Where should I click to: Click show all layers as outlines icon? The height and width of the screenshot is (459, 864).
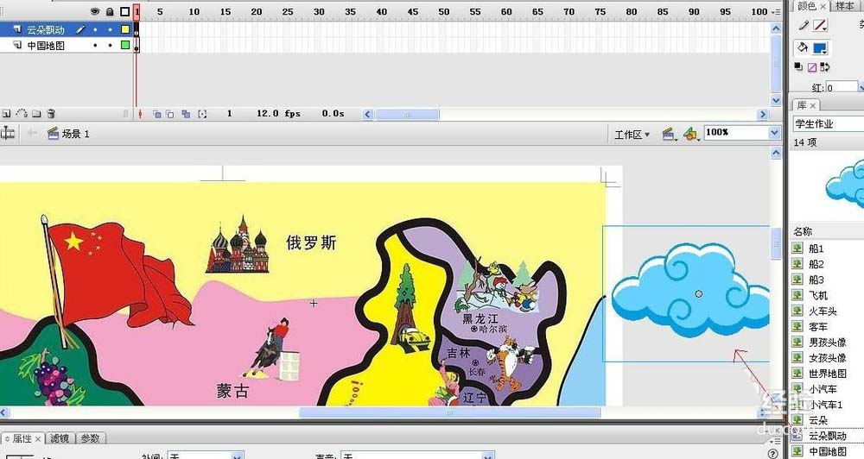(x=125, y=11)
